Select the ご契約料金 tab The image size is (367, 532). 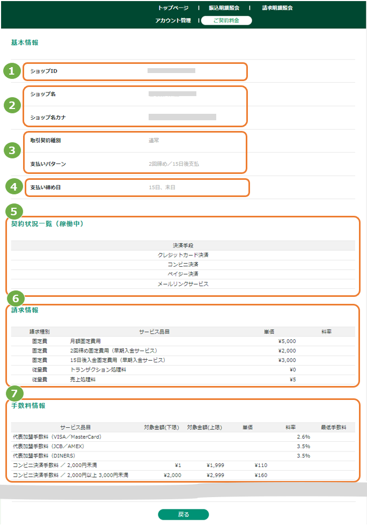[x=226, y=20]
